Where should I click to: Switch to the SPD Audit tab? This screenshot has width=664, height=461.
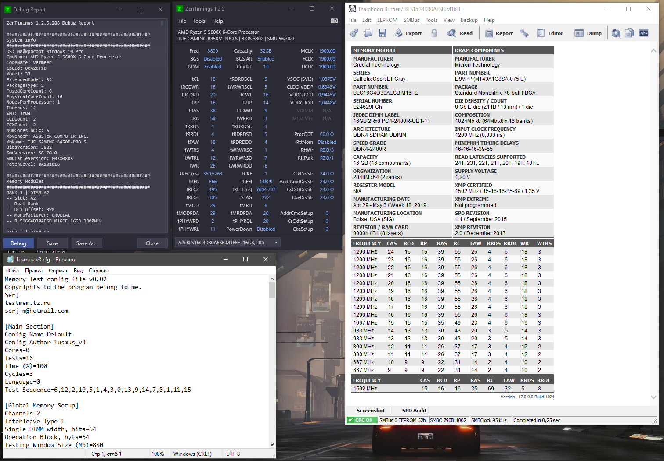point(414,411)
